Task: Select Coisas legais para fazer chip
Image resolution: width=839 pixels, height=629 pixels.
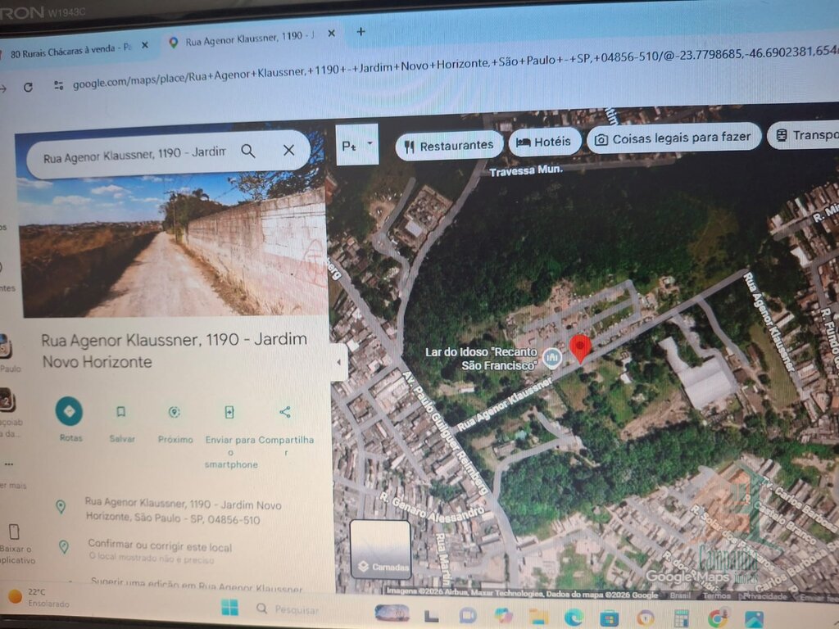Action: 673,138
